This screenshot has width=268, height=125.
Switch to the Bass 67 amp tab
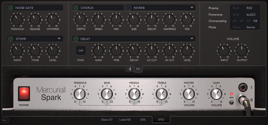coord(107,120)
